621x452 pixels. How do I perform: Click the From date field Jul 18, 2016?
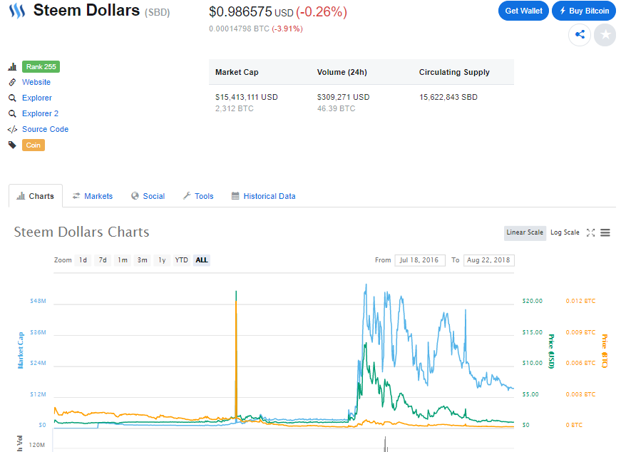420,260
